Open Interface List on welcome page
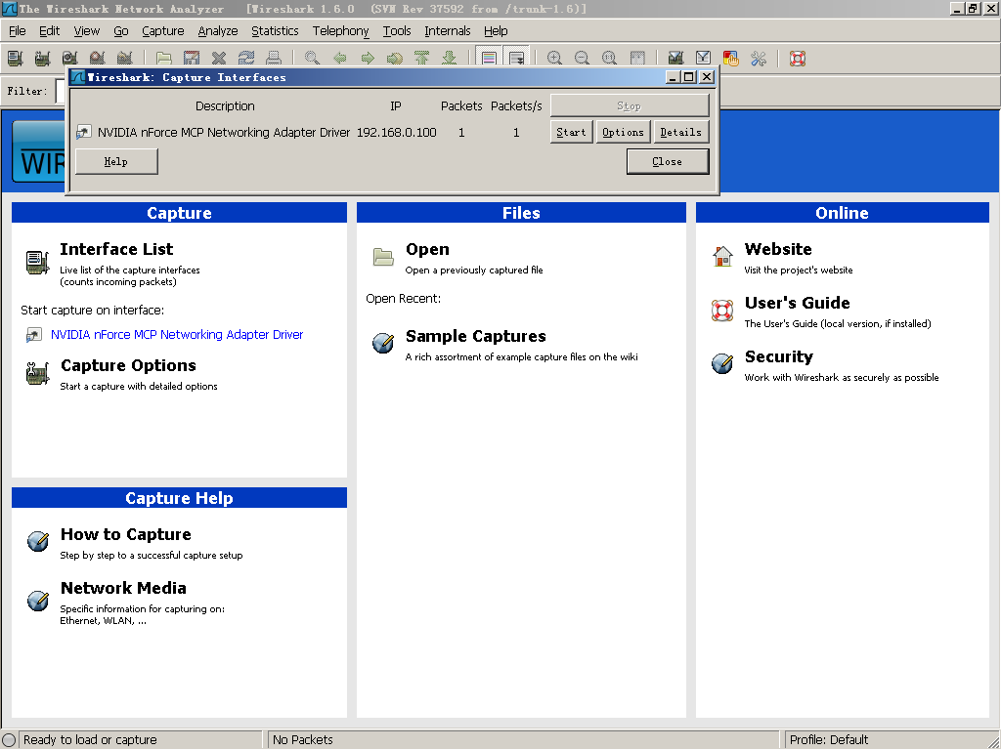This screenshot has height=750, width=1001. pyautogui.click(x=116, y=249)
